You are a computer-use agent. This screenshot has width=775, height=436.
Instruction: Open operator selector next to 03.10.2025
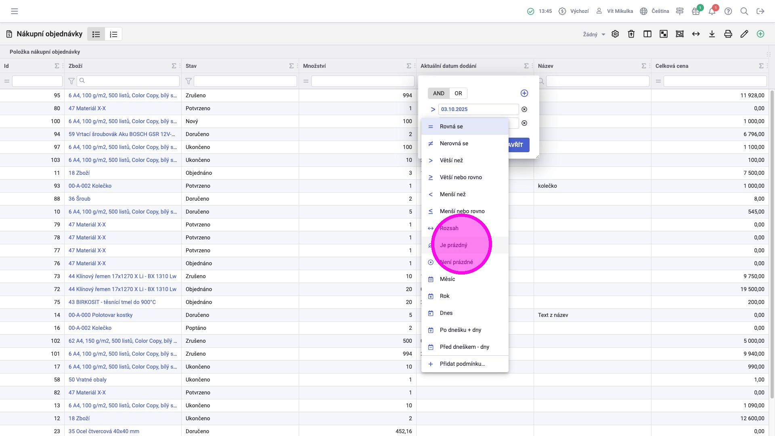click(x=433, y=109)
